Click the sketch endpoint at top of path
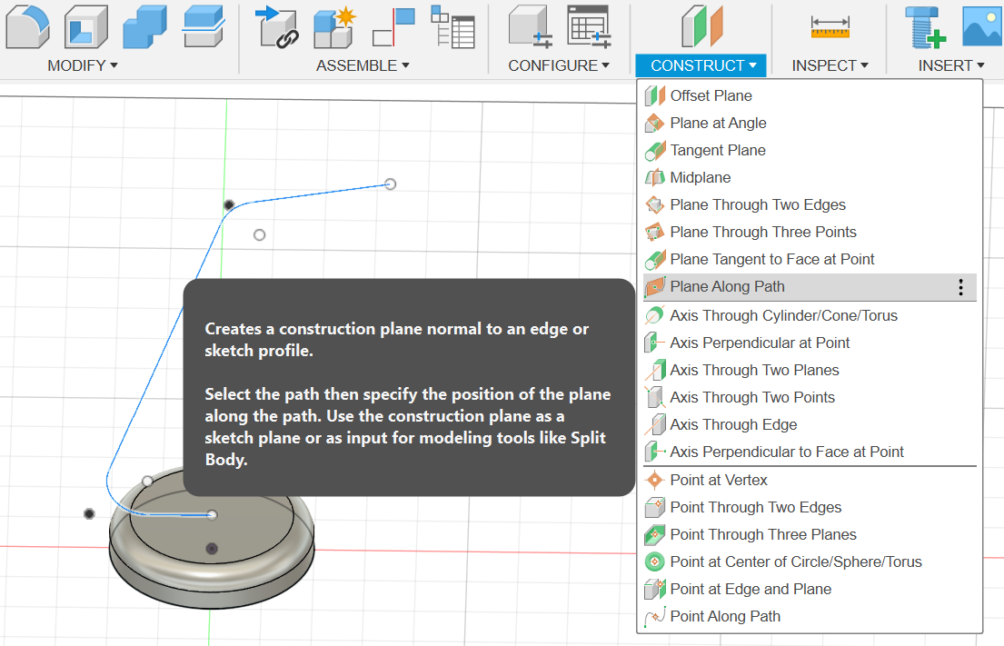Screen dimensions: 1004x646 click(x=390, y=184)
